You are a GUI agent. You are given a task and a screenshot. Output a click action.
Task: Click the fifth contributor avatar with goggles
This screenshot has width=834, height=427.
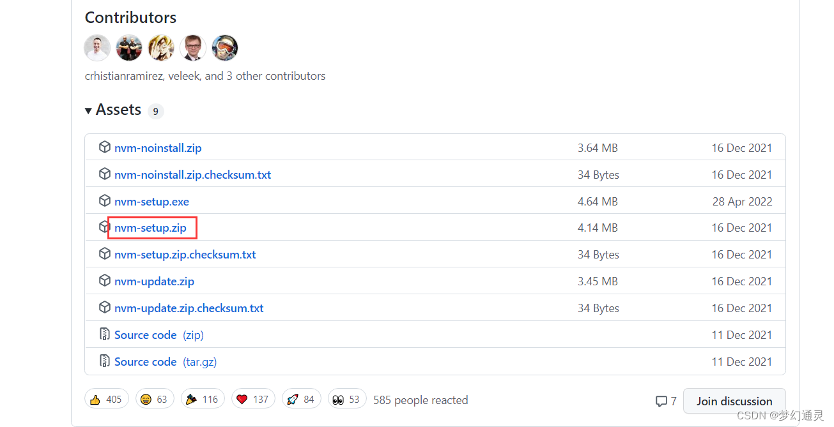click(x=225, y=48)
